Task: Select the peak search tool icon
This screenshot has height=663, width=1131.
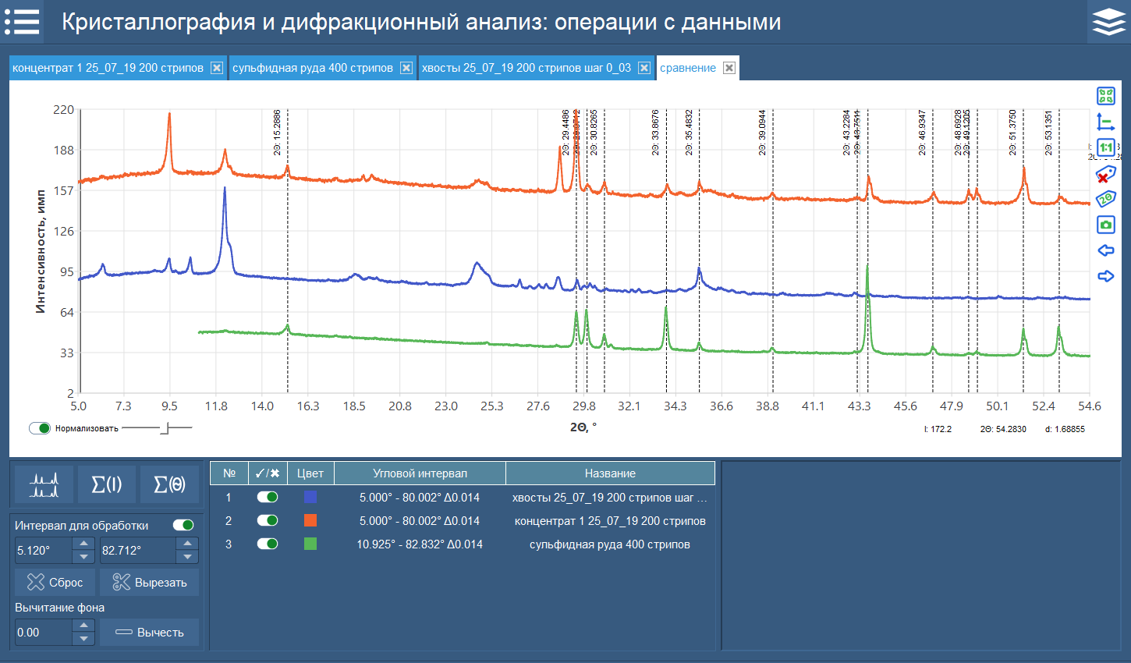Action: click(44, 484)
